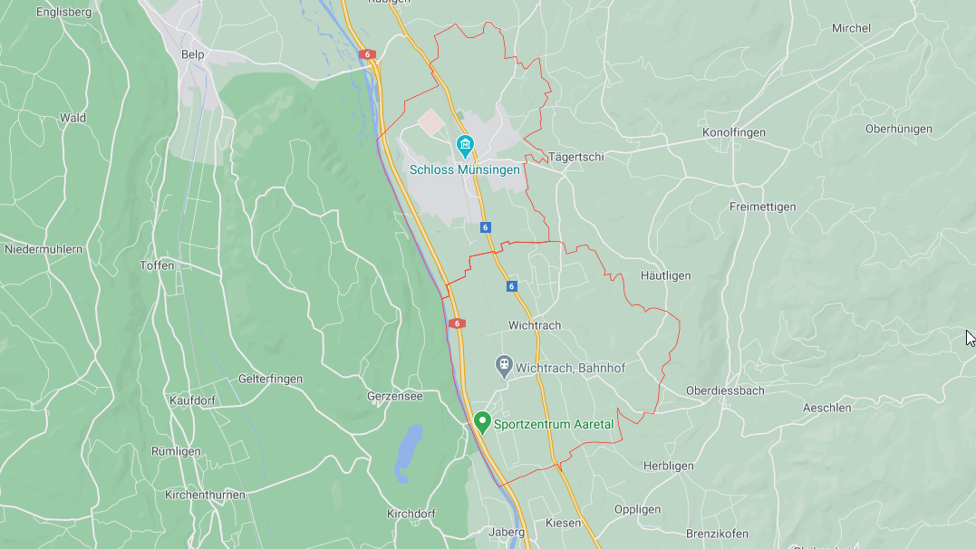Click the Konolfingen town label
This screenshot has width=976, height=549.
coord(734,132)
